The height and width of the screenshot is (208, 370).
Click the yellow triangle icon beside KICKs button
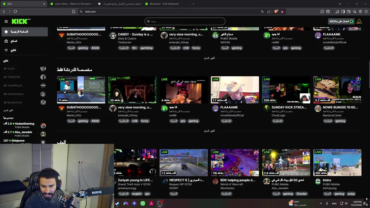pyautogui.click(x=359, y=21)
